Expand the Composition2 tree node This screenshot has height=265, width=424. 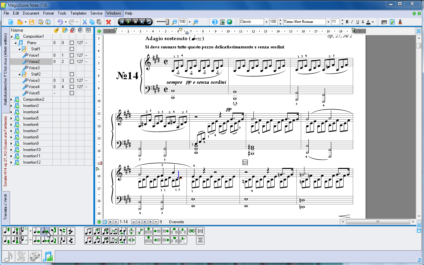click(x=12, y=99)
